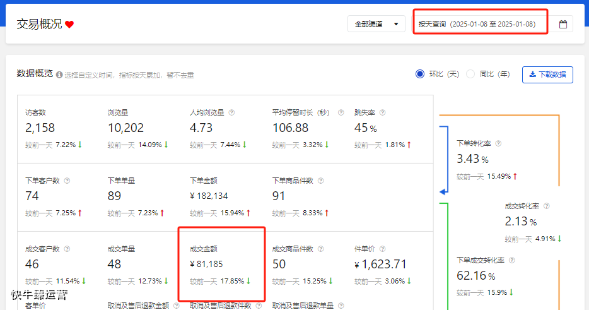Click help icon next to 成交客户数

pos(67,249)
